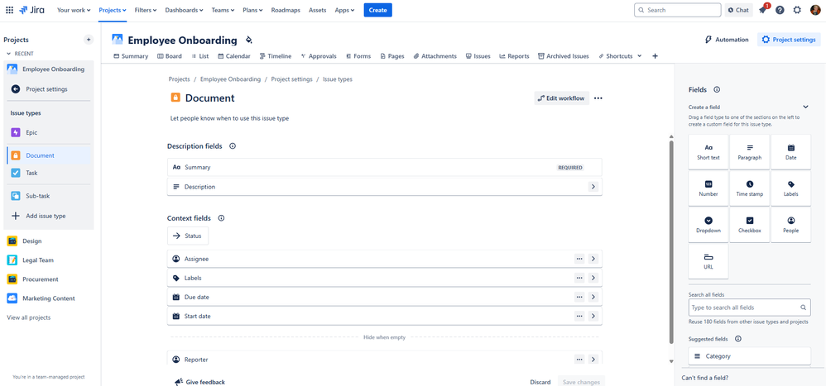Select the Date field type
This screenshot has width=826, height=386.
(790, 152)
